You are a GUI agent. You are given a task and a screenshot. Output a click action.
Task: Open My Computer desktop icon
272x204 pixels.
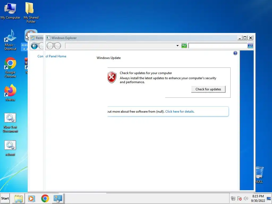[10, 11]
